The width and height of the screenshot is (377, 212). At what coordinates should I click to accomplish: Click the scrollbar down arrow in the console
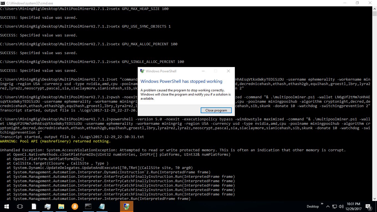[375, 199]
